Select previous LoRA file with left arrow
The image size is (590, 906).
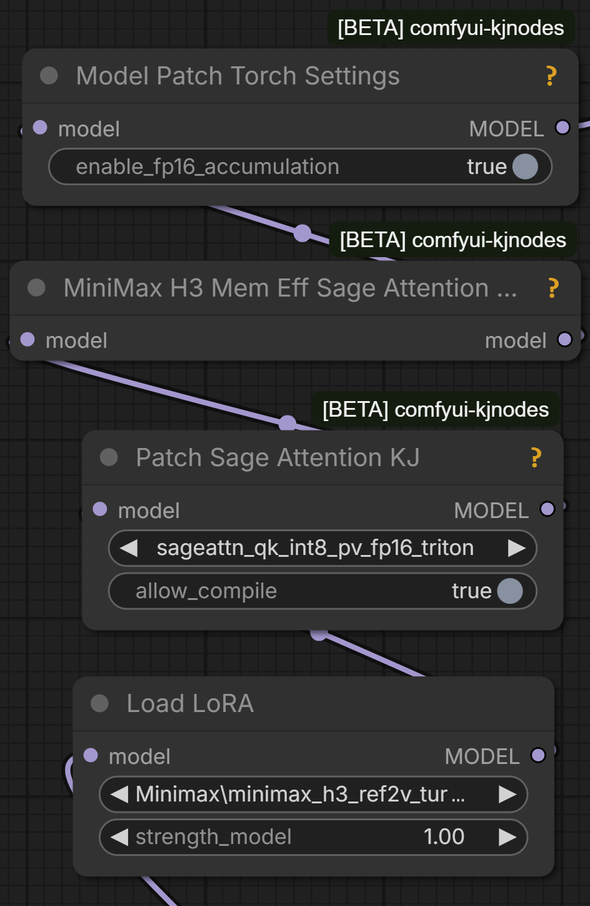119,795
